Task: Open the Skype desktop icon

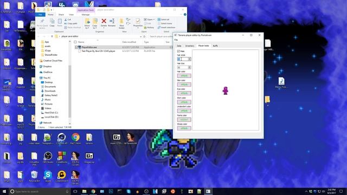Action: point(48,176)
